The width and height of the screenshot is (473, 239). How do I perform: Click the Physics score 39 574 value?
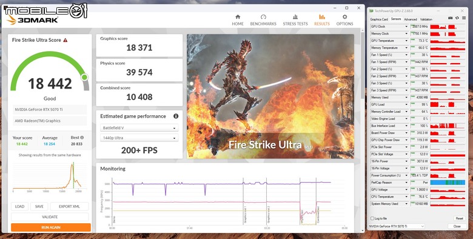(139, 72)
